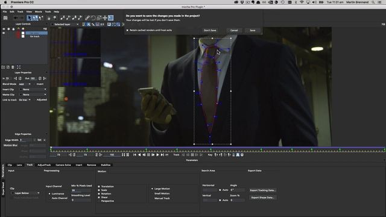Select the Pan hand tool
This screenshot has height=217, width=386.
point(49,18)
